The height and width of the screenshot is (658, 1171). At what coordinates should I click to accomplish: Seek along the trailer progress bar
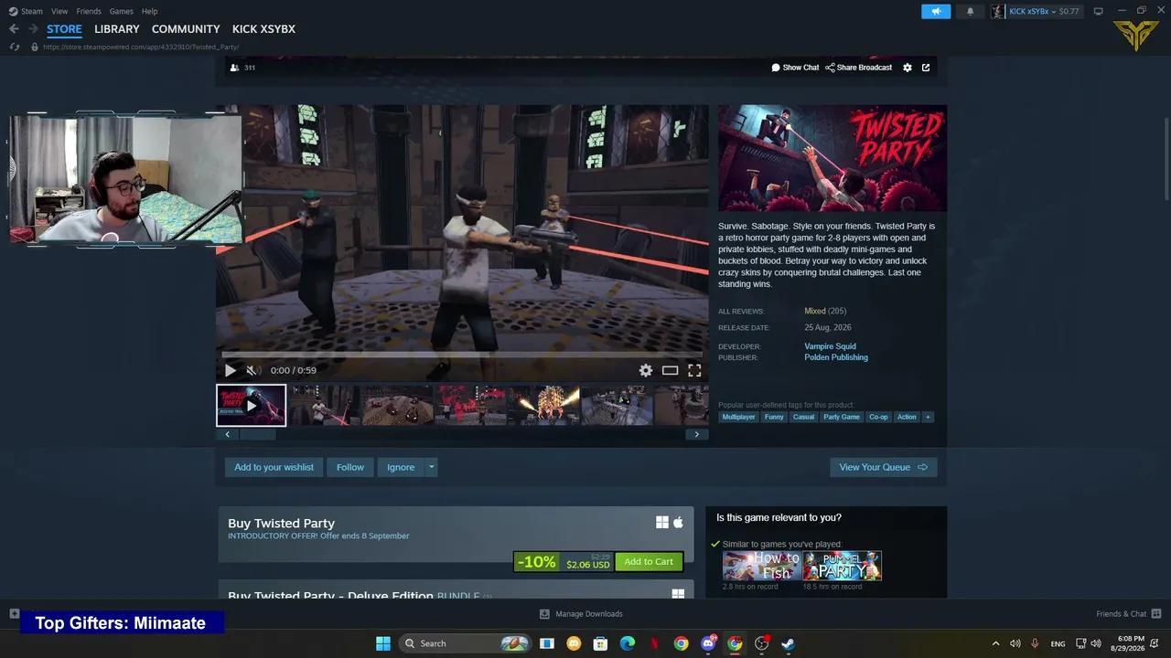(462, 355)
